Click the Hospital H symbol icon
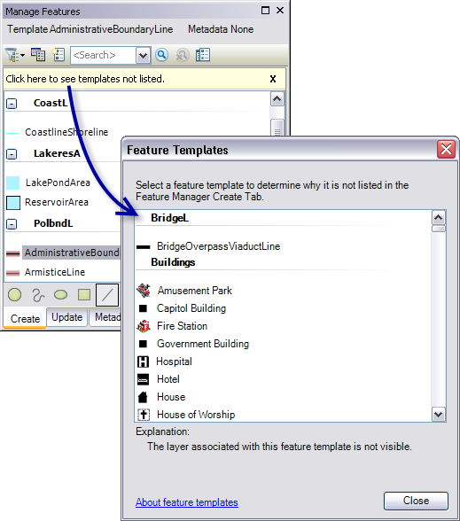 (143, 362)
